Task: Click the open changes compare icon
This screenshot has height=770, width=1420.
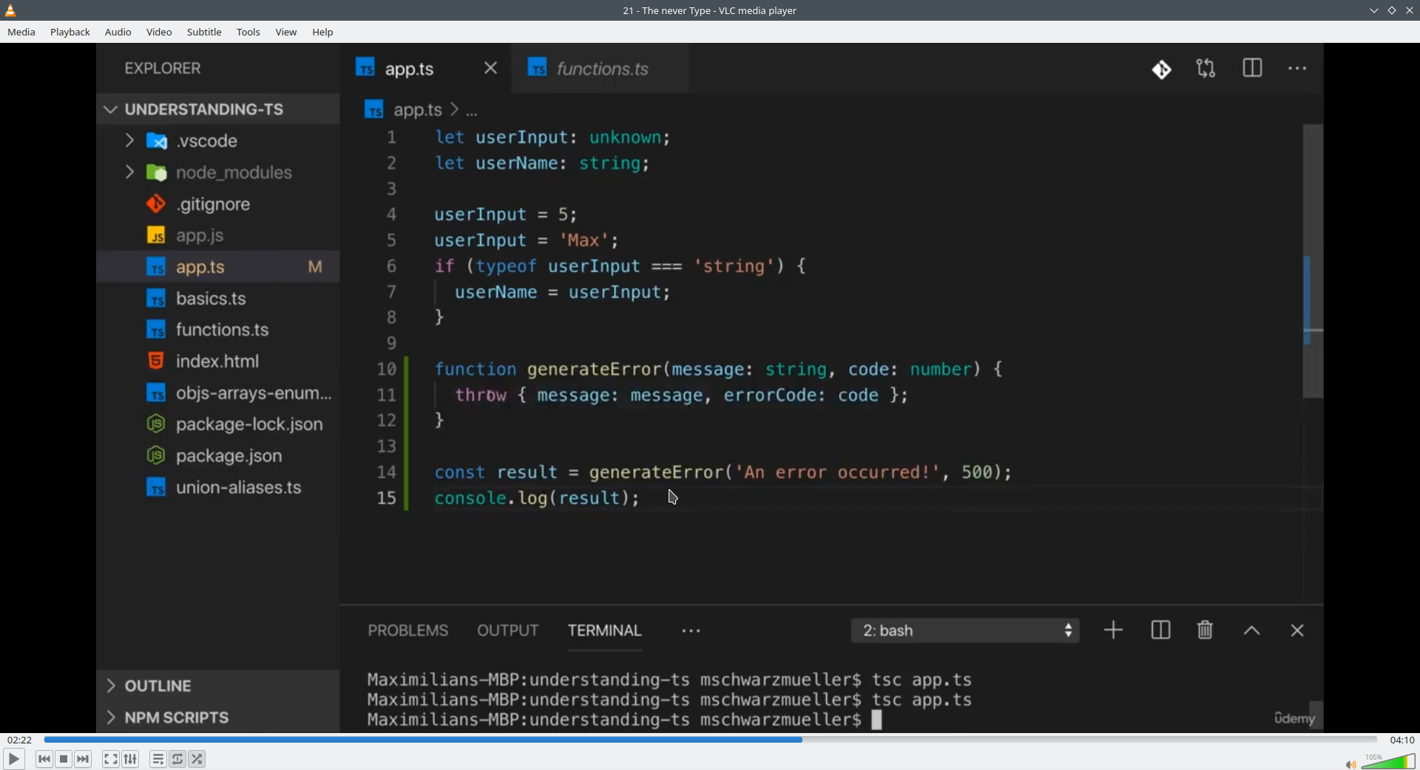Action: click(1206, 69)
